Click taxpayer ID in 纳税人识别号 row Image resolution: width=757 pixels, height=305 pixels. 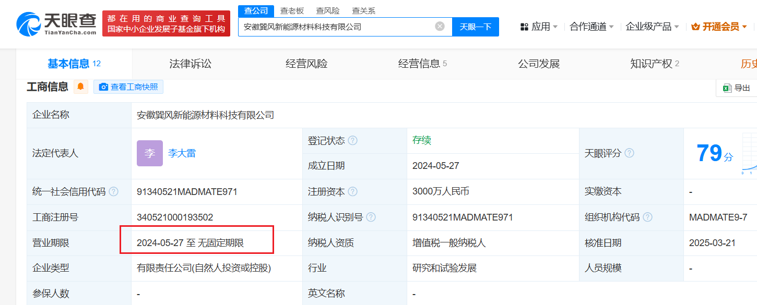[x=463, y=217]
